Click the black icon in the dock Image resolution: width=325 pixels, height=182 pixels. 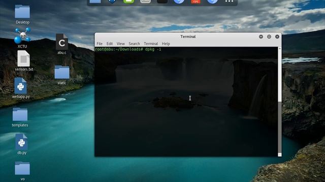[162, 2]
